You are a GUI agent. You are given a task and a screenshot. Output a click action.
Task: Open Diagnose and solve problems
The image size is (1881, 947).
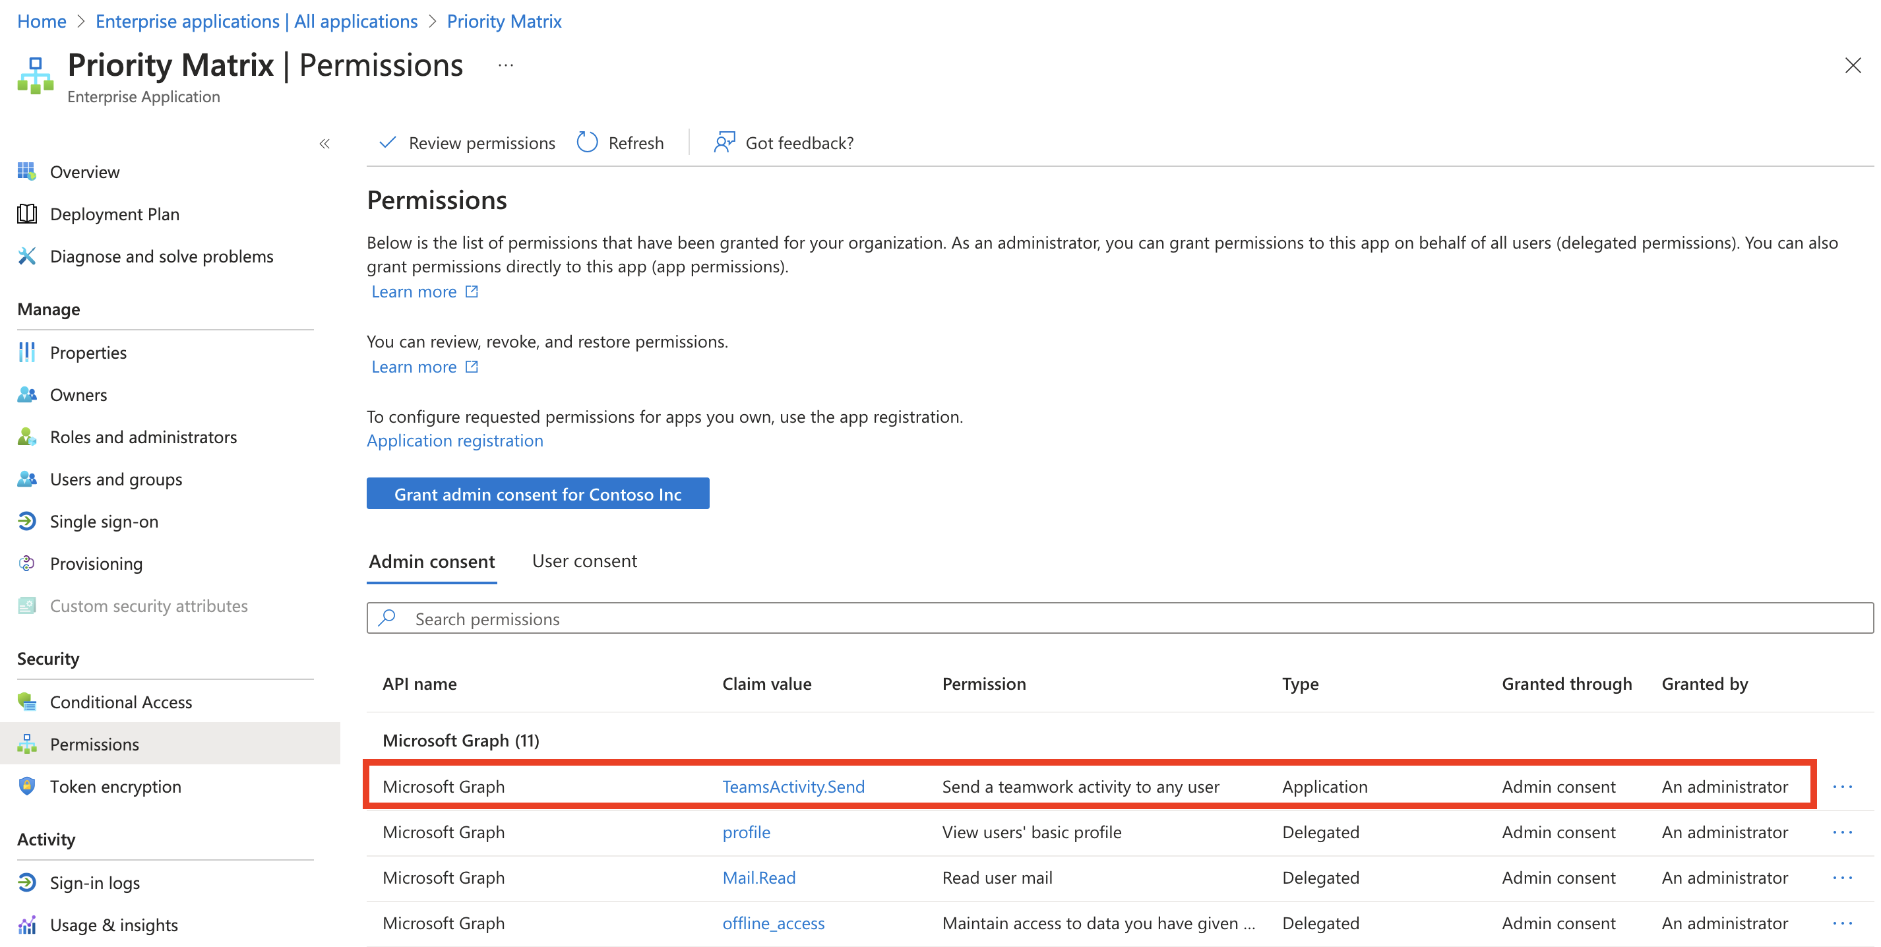(x=162, y=257)
